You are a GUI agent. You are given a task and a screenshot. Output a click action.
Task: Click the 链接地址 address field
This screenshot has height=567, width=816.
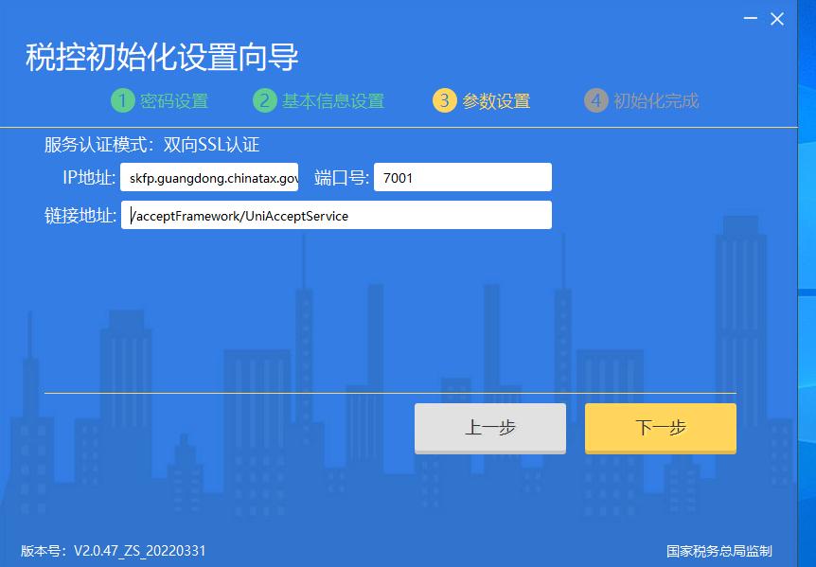pos(337,215)
